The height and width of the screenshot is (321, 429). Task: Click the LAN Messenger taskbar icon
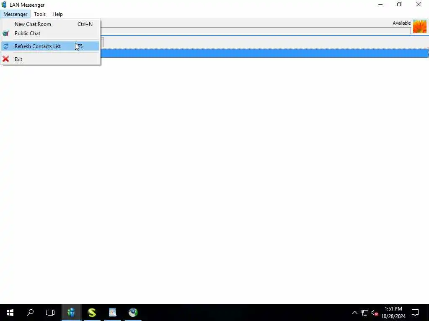click(x=71, y=313)
